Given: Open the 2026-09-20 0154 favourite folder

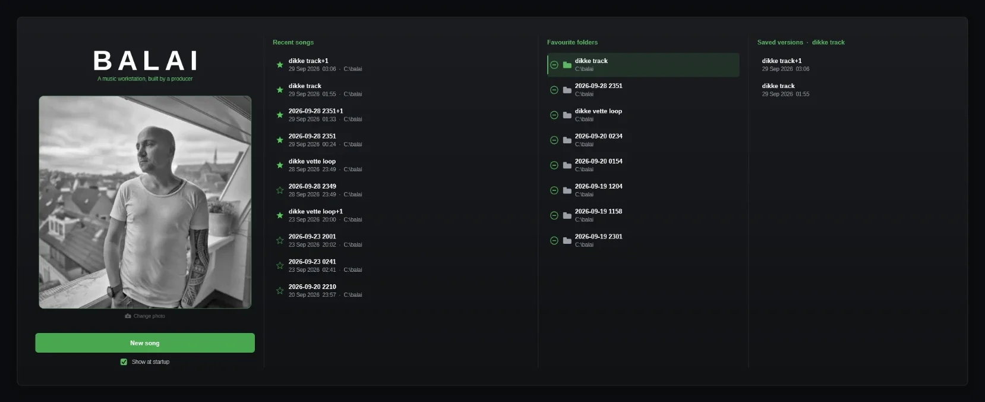Looking at the screenshot, I should (x=643, y=165).
